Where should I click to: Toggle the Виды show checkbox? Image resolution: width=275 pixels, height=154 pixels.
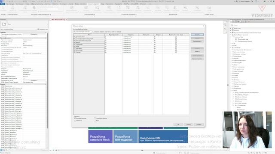[x=95, y=121]
